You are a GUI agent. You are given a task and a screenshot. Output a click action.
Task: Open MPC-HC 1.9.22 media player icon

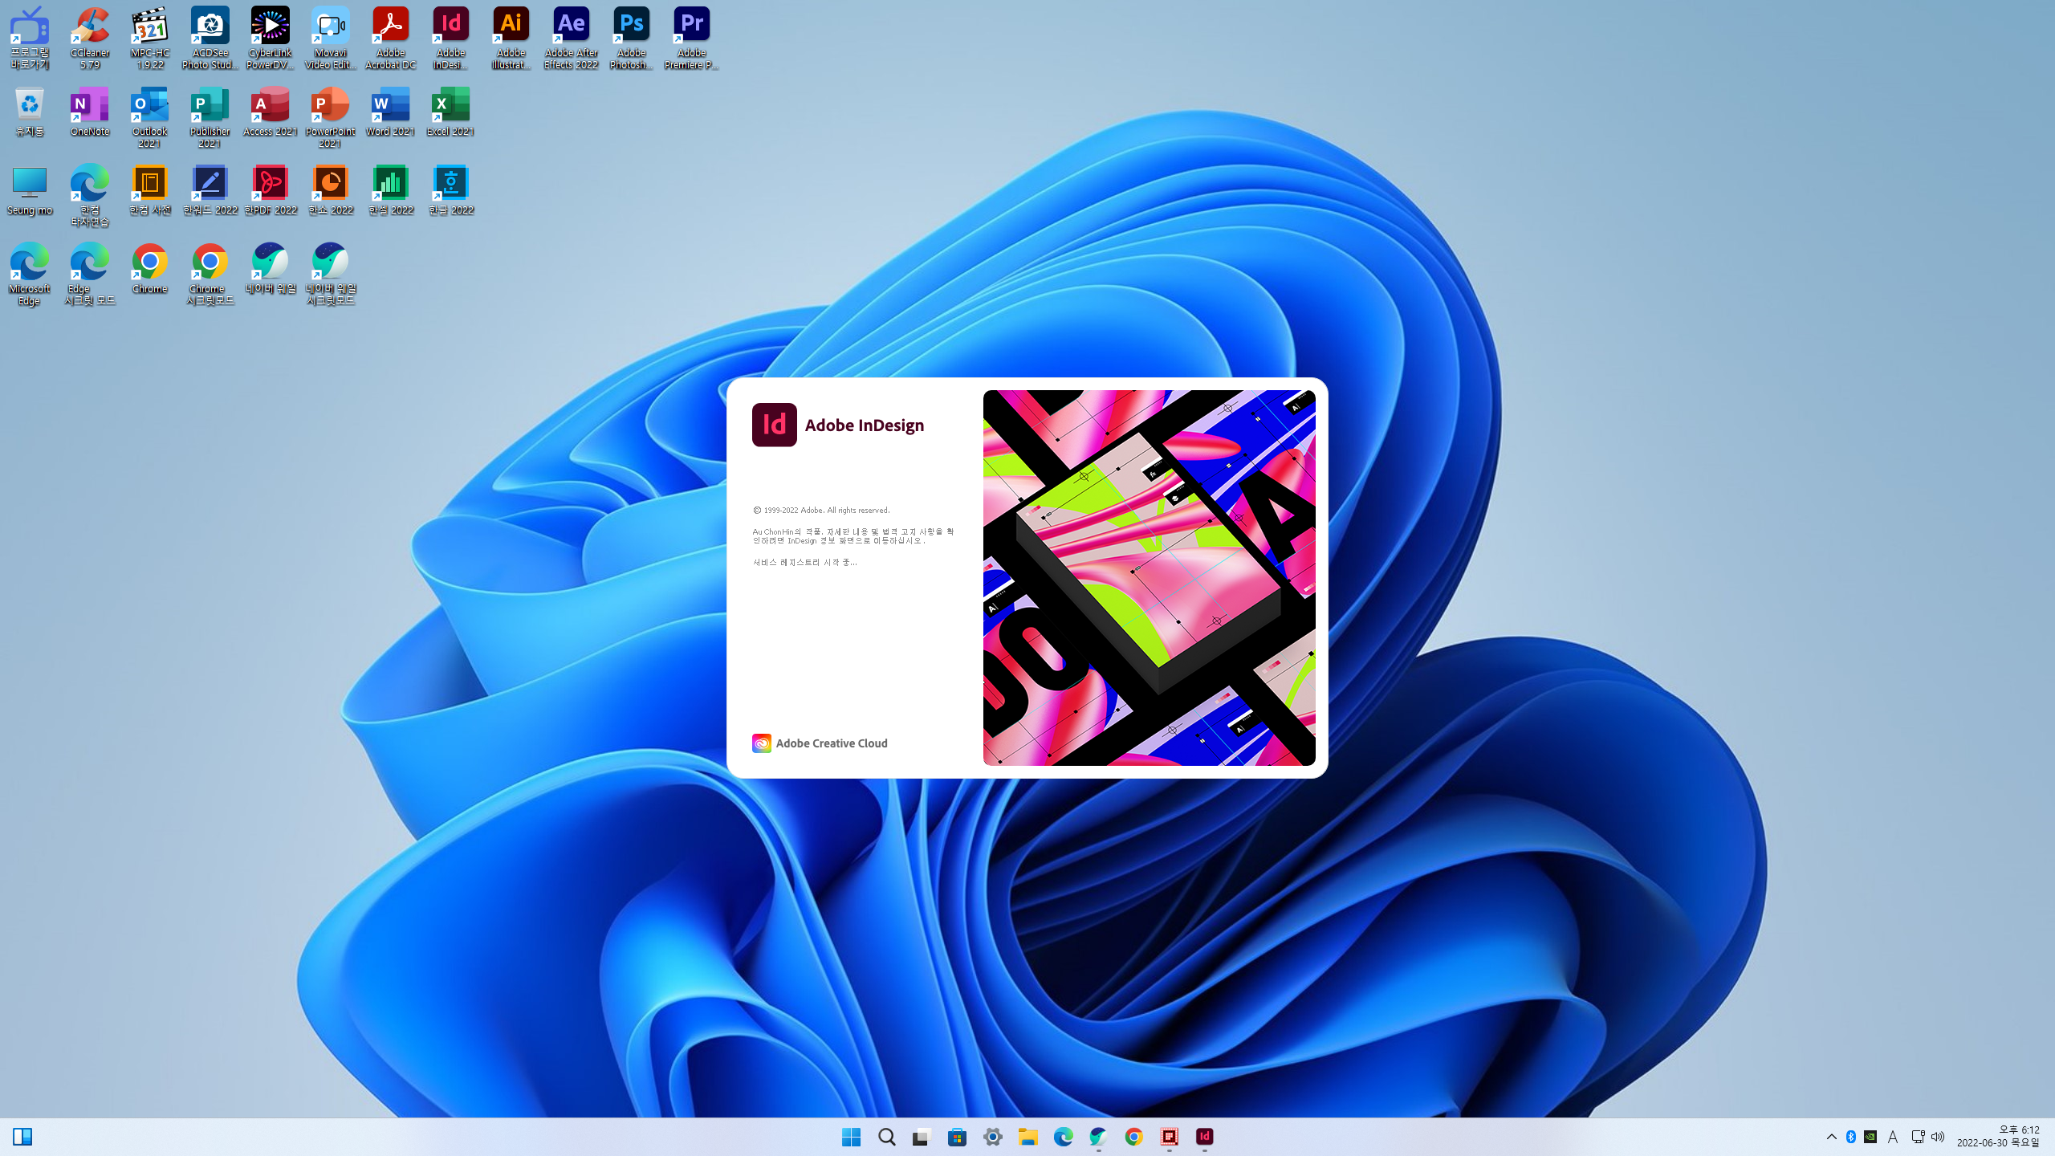149,37
